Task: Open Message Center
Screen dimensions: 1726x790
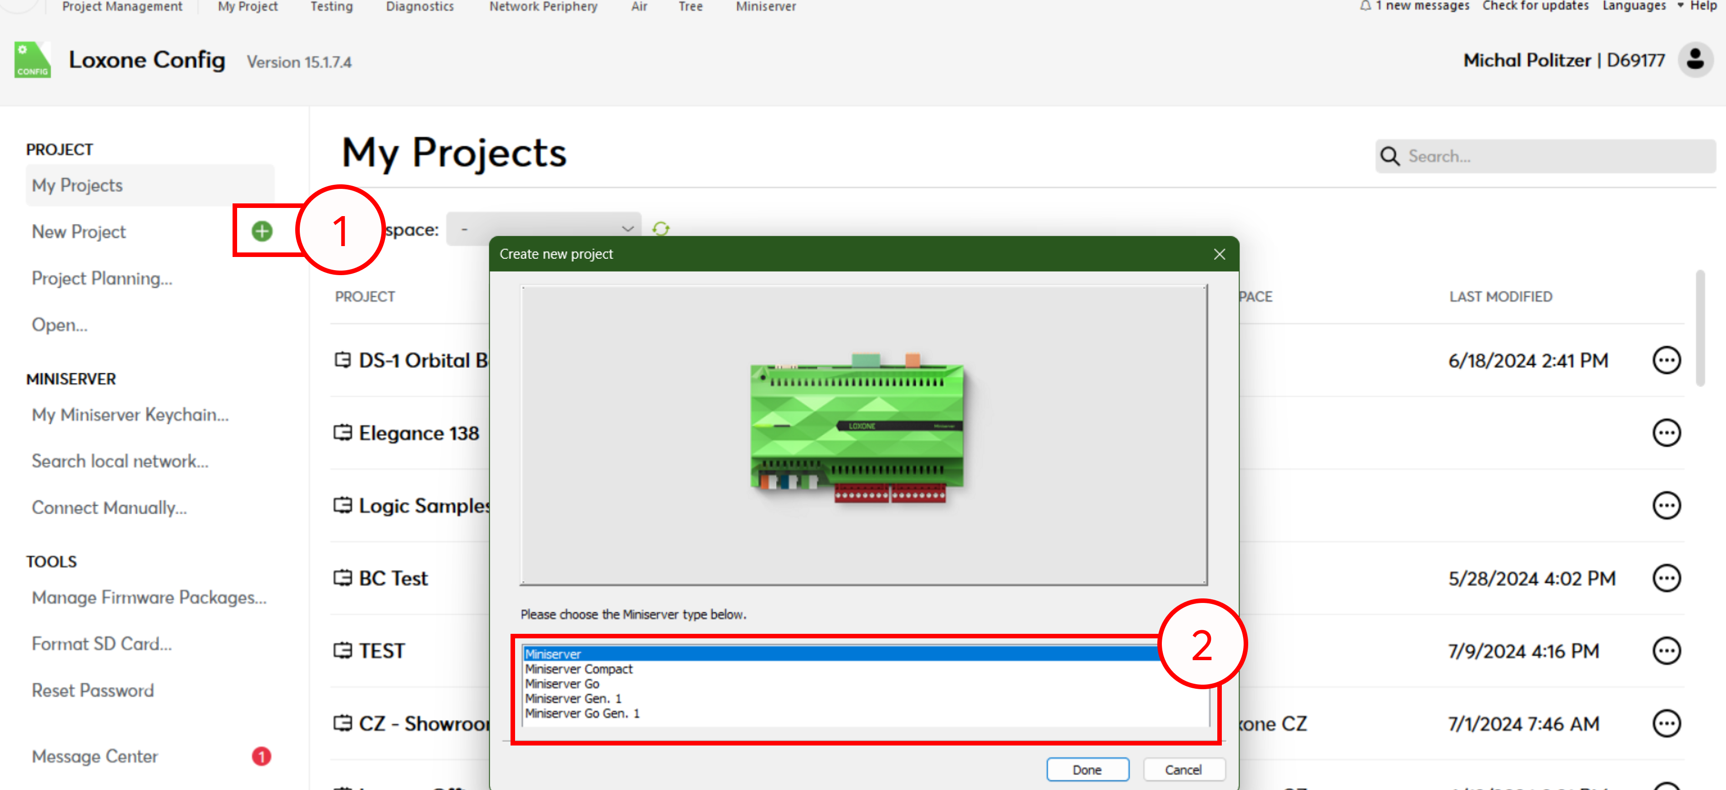Action: 94,756
